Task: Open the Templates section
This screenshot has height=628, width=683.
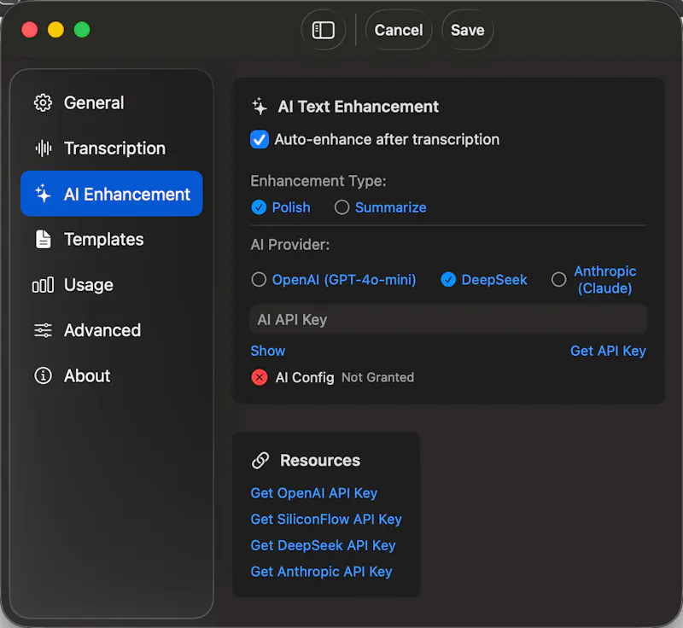Action: 112,240
